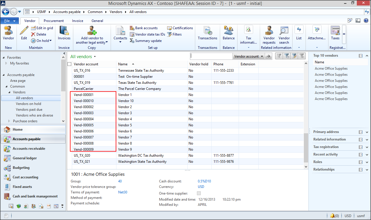This screenshot has width=371, height=220.
Task: Select the ParcelCarrier vendor account
Action: (83, 89)
